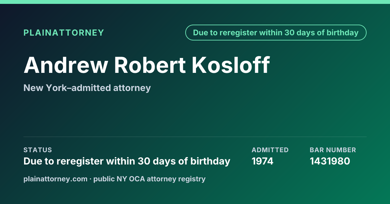Screen dimensions: 390x204
Task: Click the outlined reregister status pill badge
Action: tap(276, 33)
